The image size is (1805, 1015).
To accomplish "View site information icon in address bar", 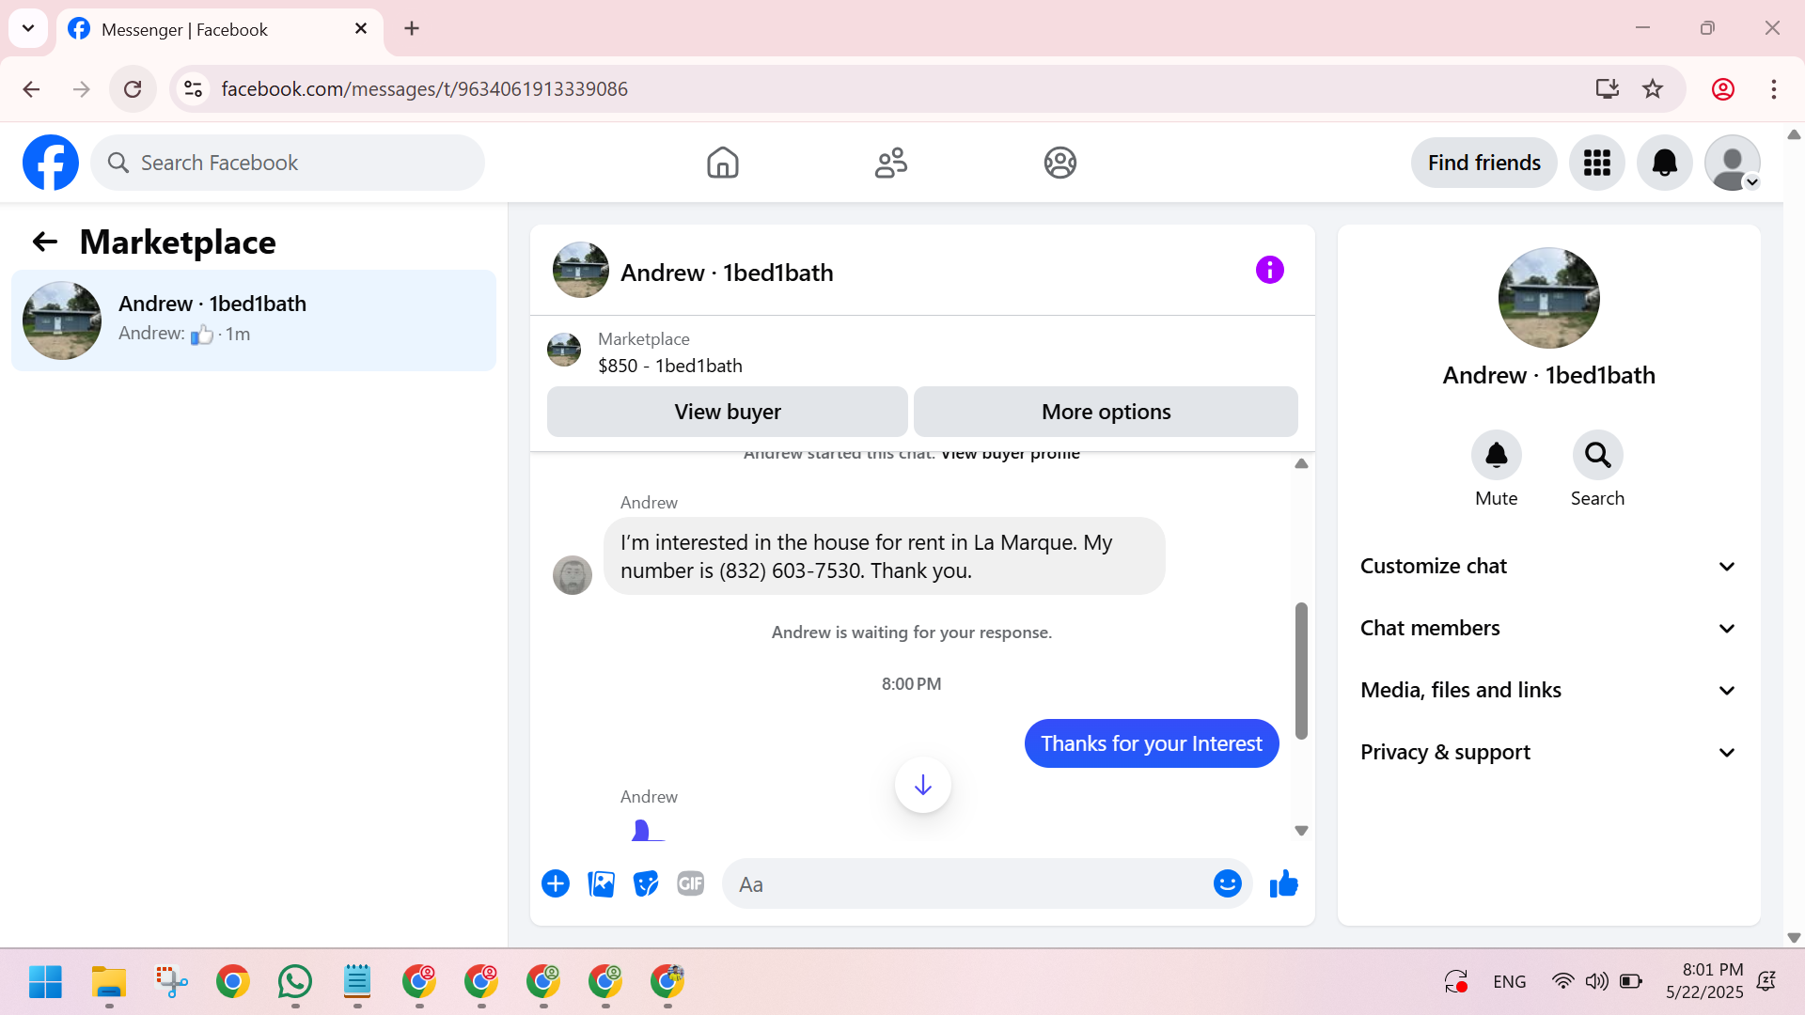I will [x=193, y=89].
